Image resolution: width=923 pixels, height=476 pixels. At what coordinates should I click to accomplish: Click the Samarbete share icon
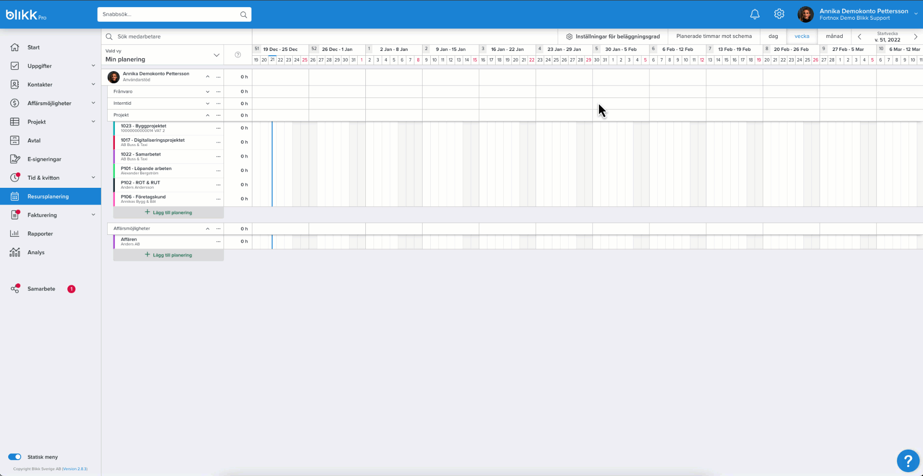point(15,289)
